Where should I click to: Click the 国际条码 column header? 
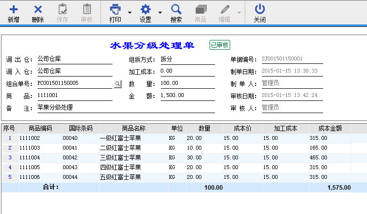tap(81, 128)
